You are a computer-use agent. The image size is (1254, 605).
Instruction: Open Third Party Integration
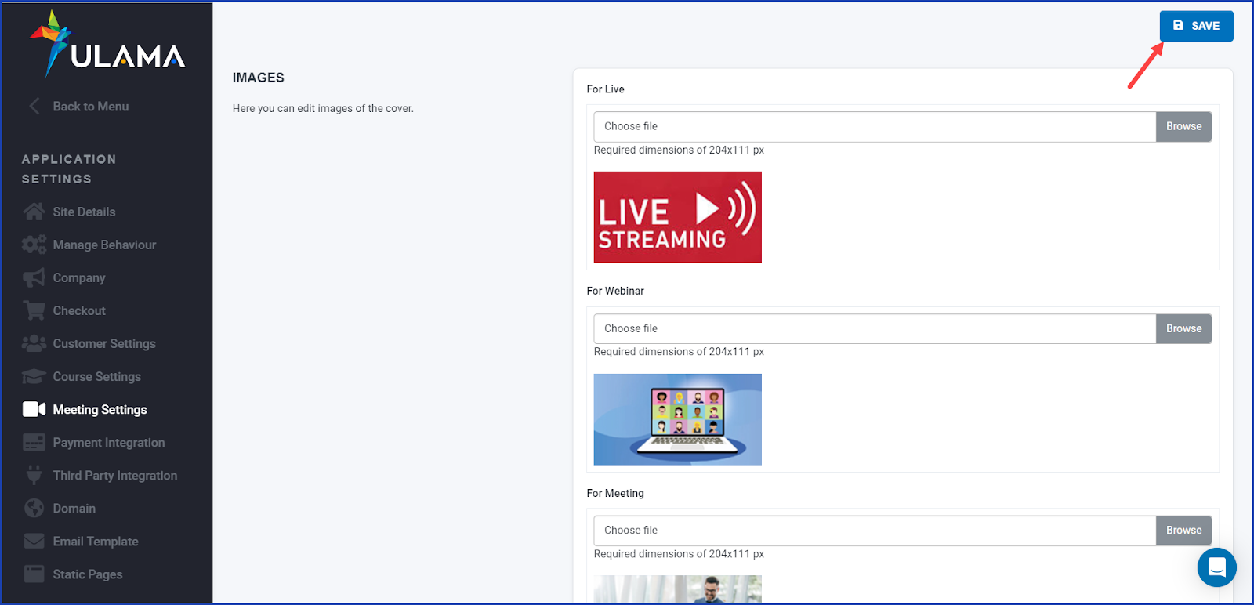click(x=115, y=475)
